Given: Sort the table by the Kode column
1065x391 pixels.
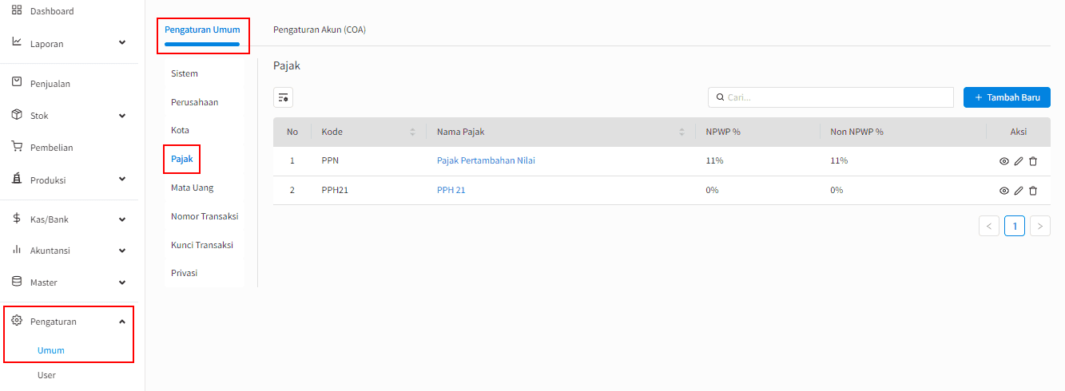Looking at the screenshot, I should 412,132.
